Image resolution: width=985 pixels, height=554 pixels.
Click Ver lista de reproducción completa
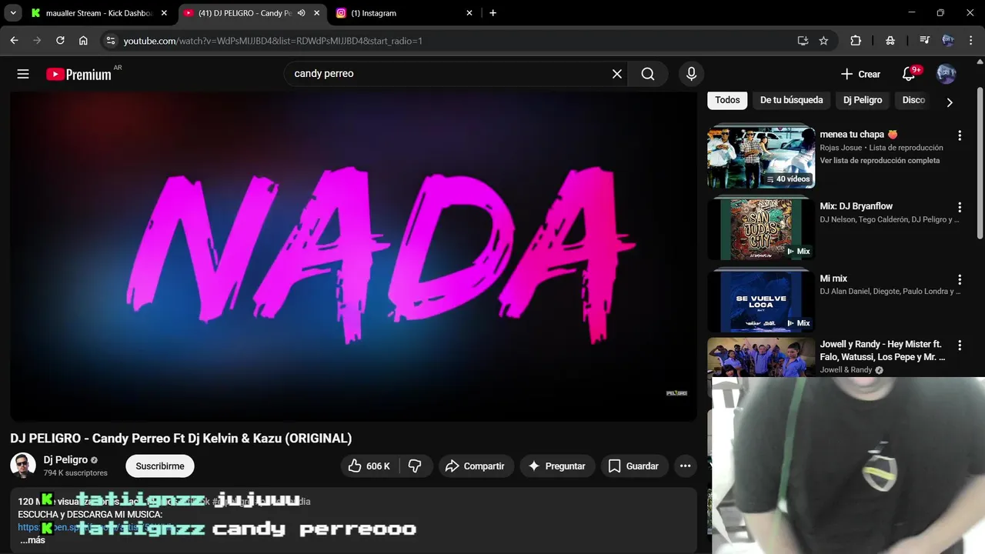point(880,161)
